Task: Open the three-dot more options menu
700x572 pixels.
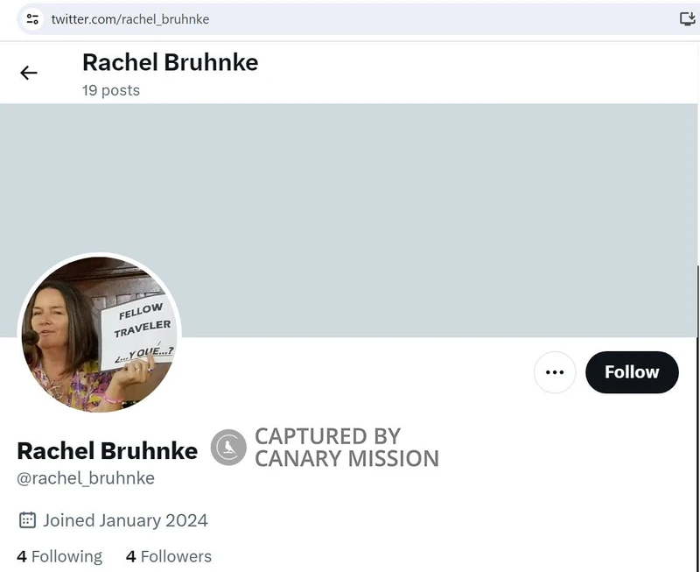Action: coord(555,371)
